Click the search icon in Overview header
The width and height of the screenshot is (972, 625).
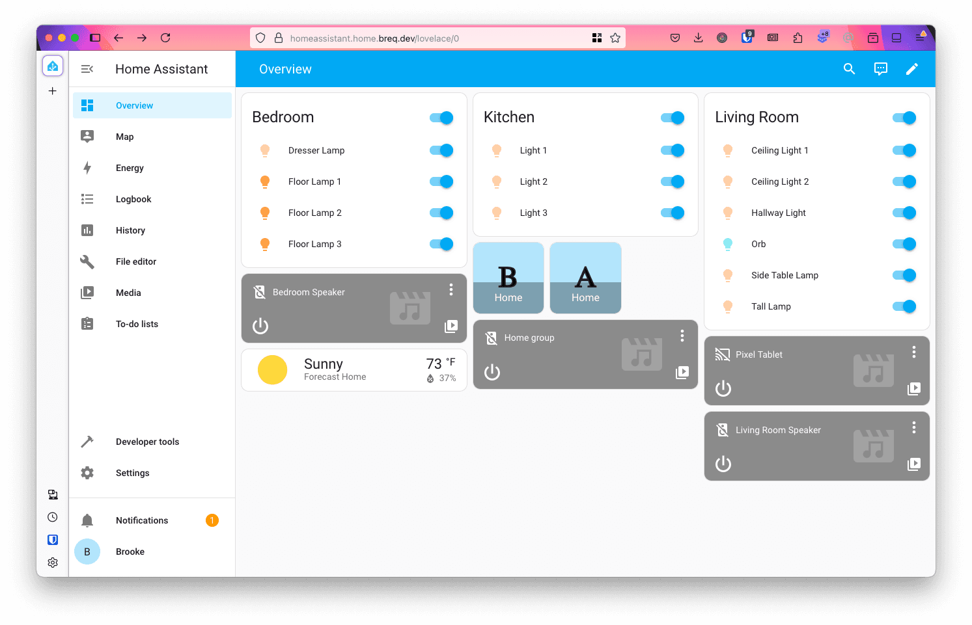coord(849,69)
